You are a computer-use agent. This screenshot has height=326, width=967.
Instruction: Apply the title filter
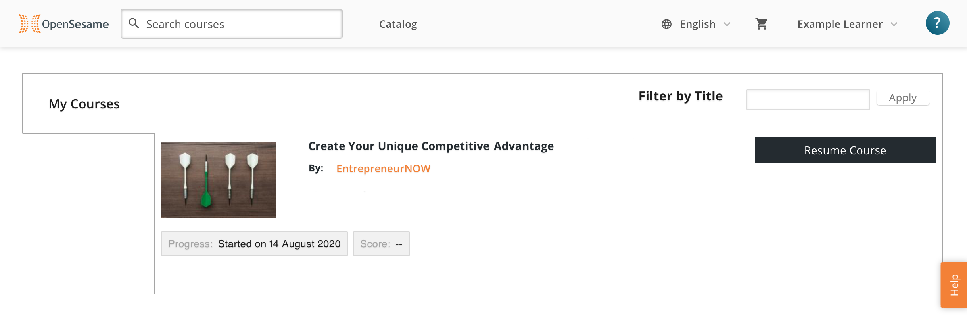click(903, 98)
